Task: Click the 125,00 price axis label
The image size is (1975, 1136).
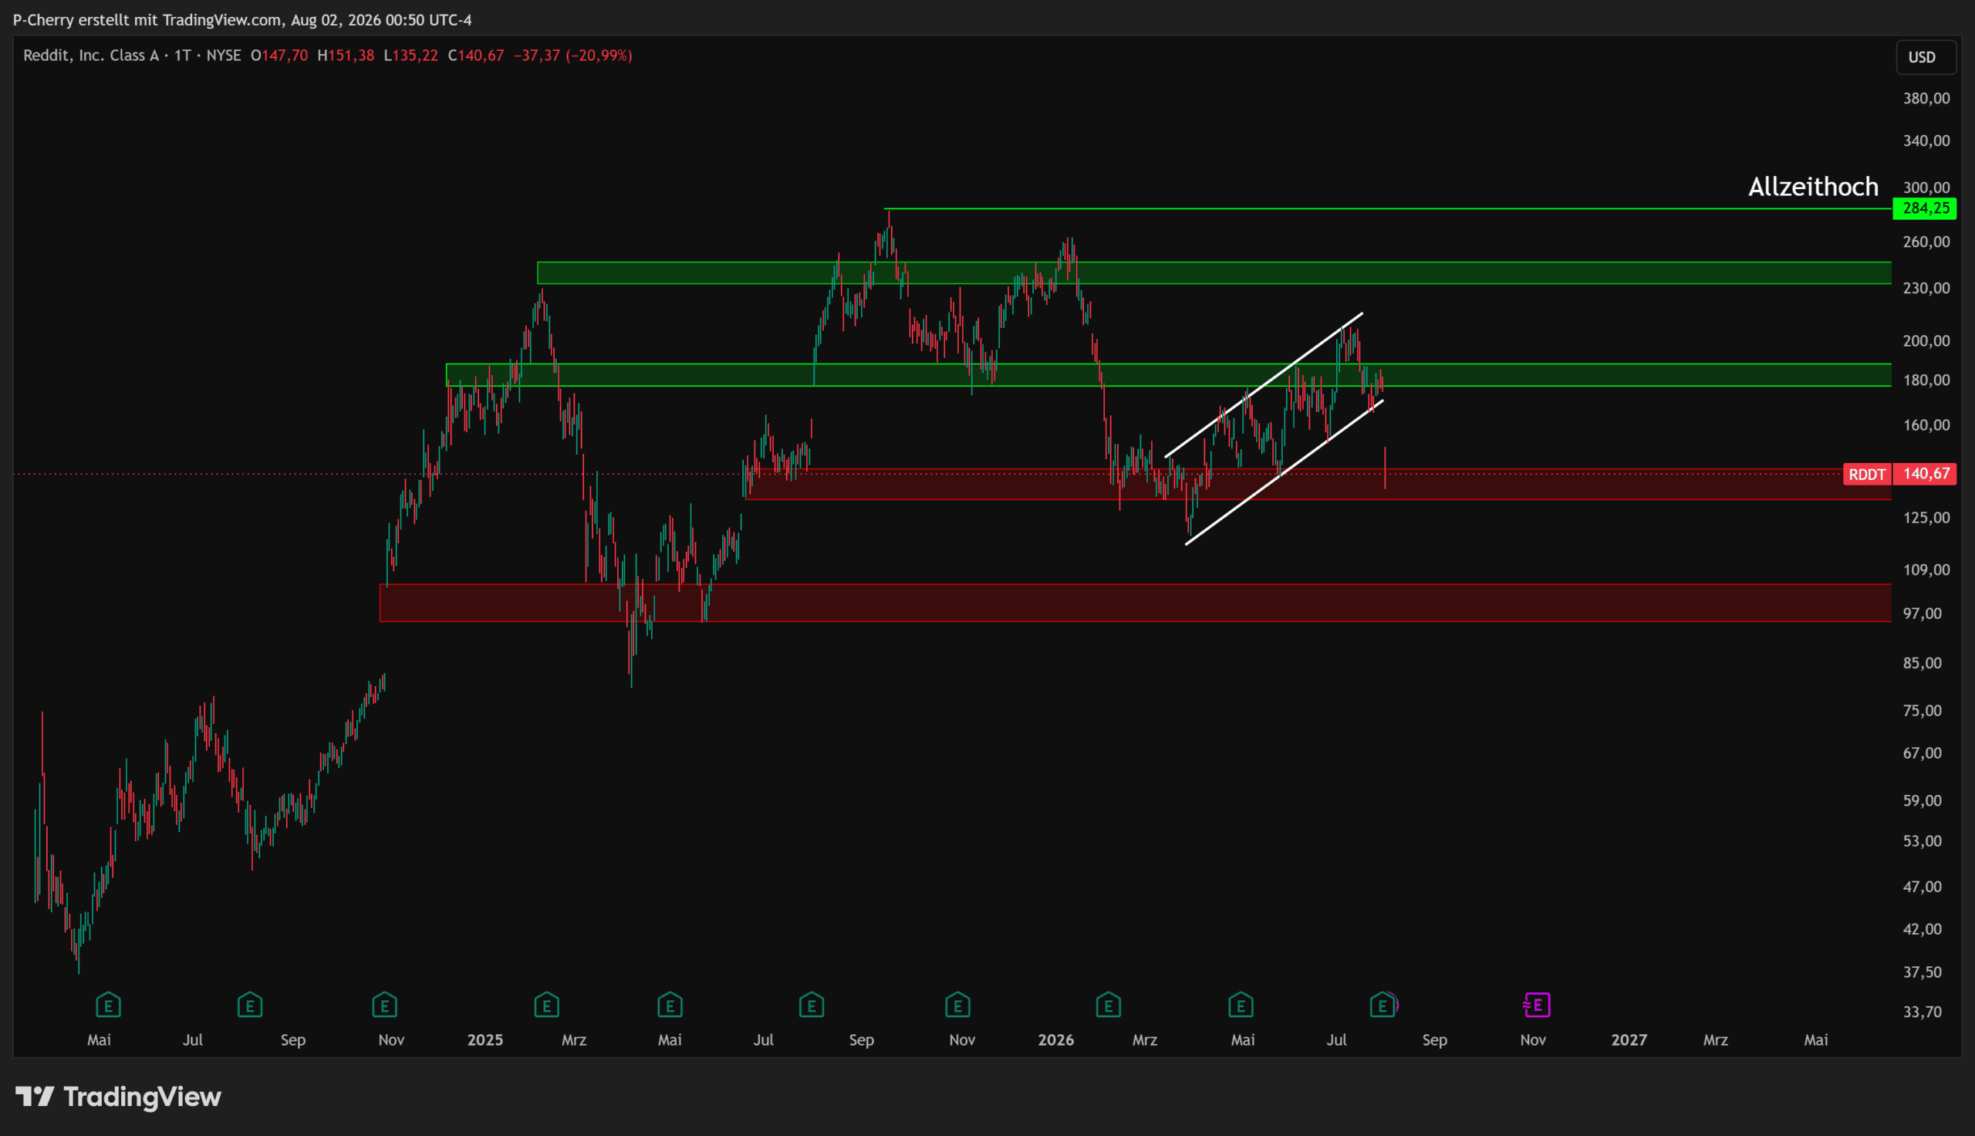Action: point(1926,518)
